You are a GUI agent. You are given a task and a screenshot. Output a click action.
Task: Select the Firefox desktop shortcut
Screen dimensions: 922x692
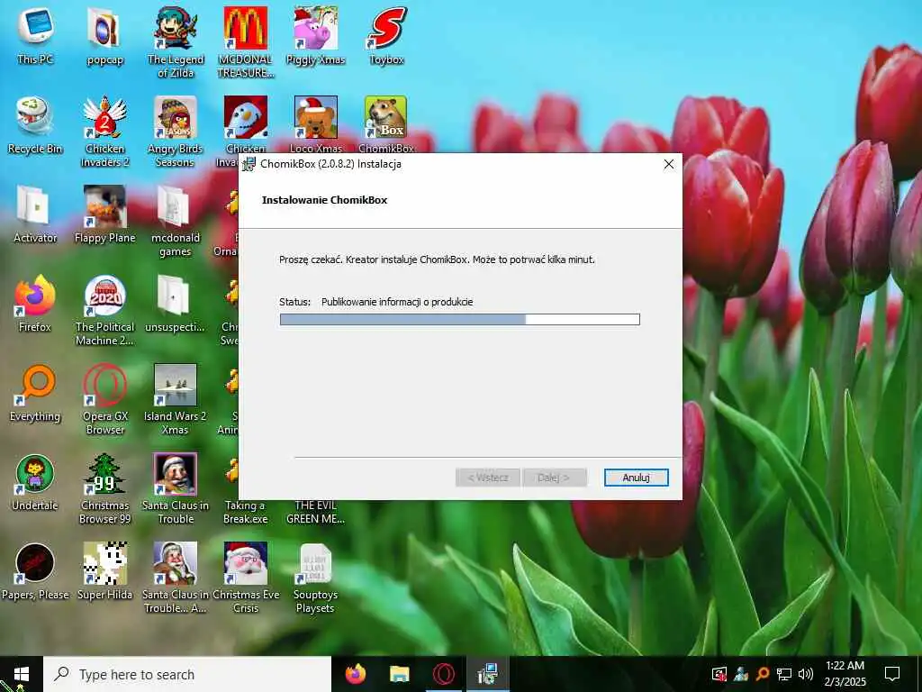(x=35, y=304)
